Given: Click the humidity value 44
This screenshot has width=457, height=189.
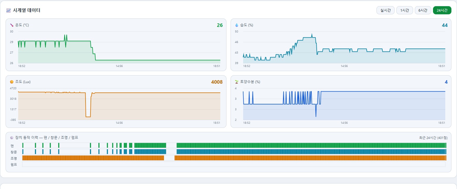Looking at the screenshot, I should click(445, 25).
